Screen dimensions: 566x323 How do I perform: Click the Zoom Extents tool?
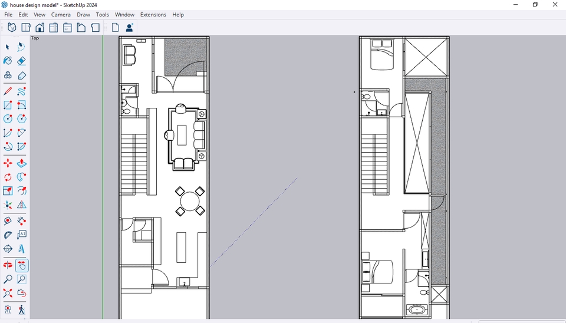tap(8, 293)
